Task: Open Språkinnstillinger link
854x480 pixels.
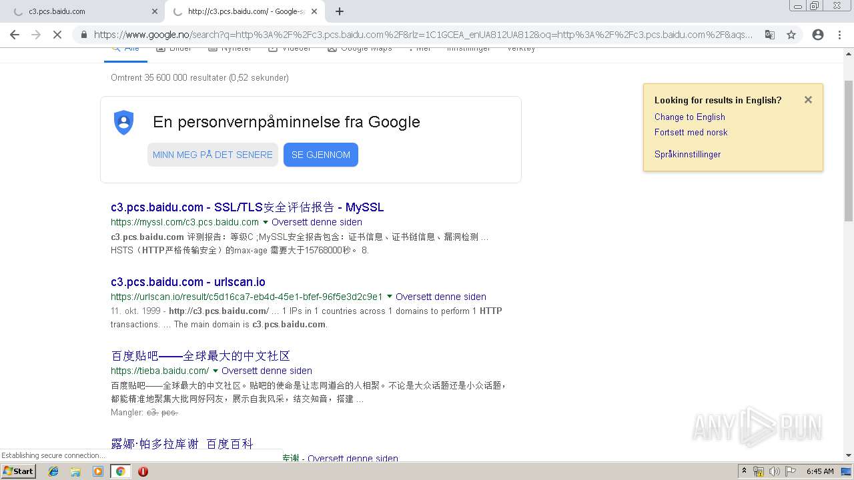Action: pyautogui.click(x=688, y=154)
